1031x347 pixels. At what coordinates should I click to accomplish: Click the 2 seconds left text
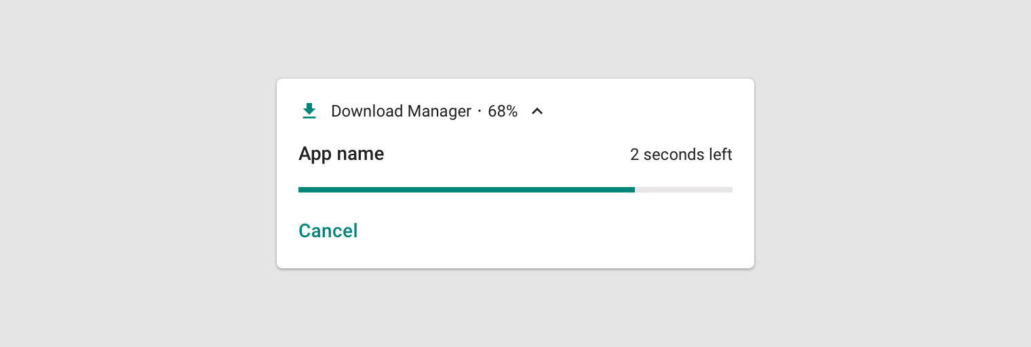point(680,155)
